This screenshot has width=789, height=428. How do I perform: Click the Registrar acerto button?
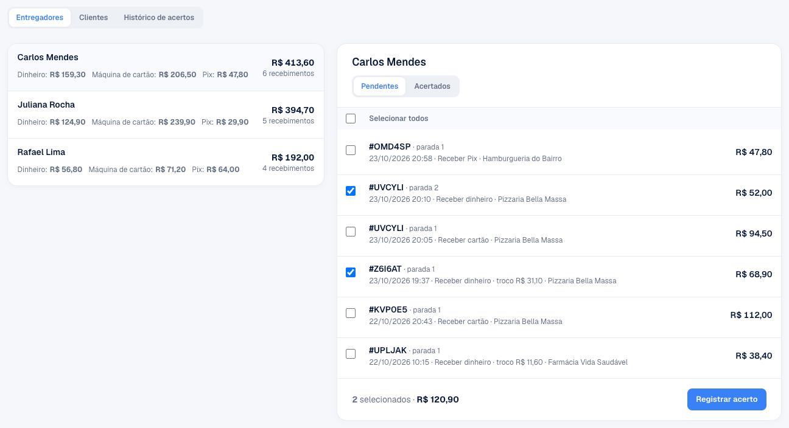(727, 399)
